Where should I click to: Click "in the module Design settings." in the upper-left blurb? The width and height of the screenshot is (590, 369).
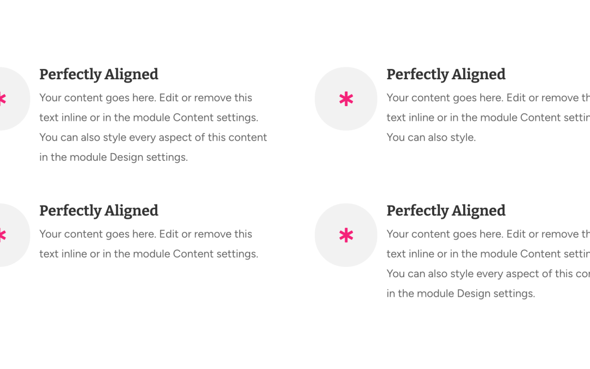coord(113,157)
